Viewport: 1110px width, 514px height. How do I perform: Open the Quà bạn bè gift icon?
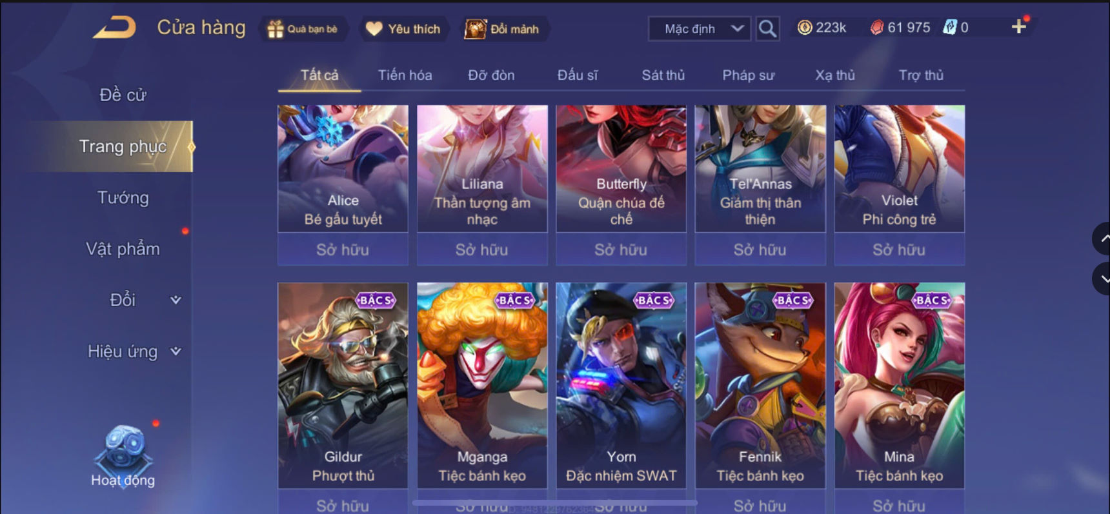click(x=276, y=29)
